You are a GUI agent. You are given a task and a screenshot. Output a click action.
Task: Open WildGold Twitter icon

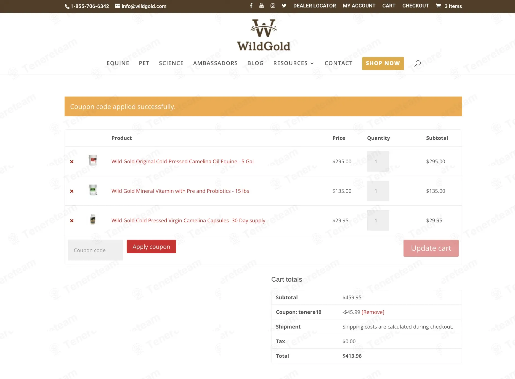tap(284, 6)
